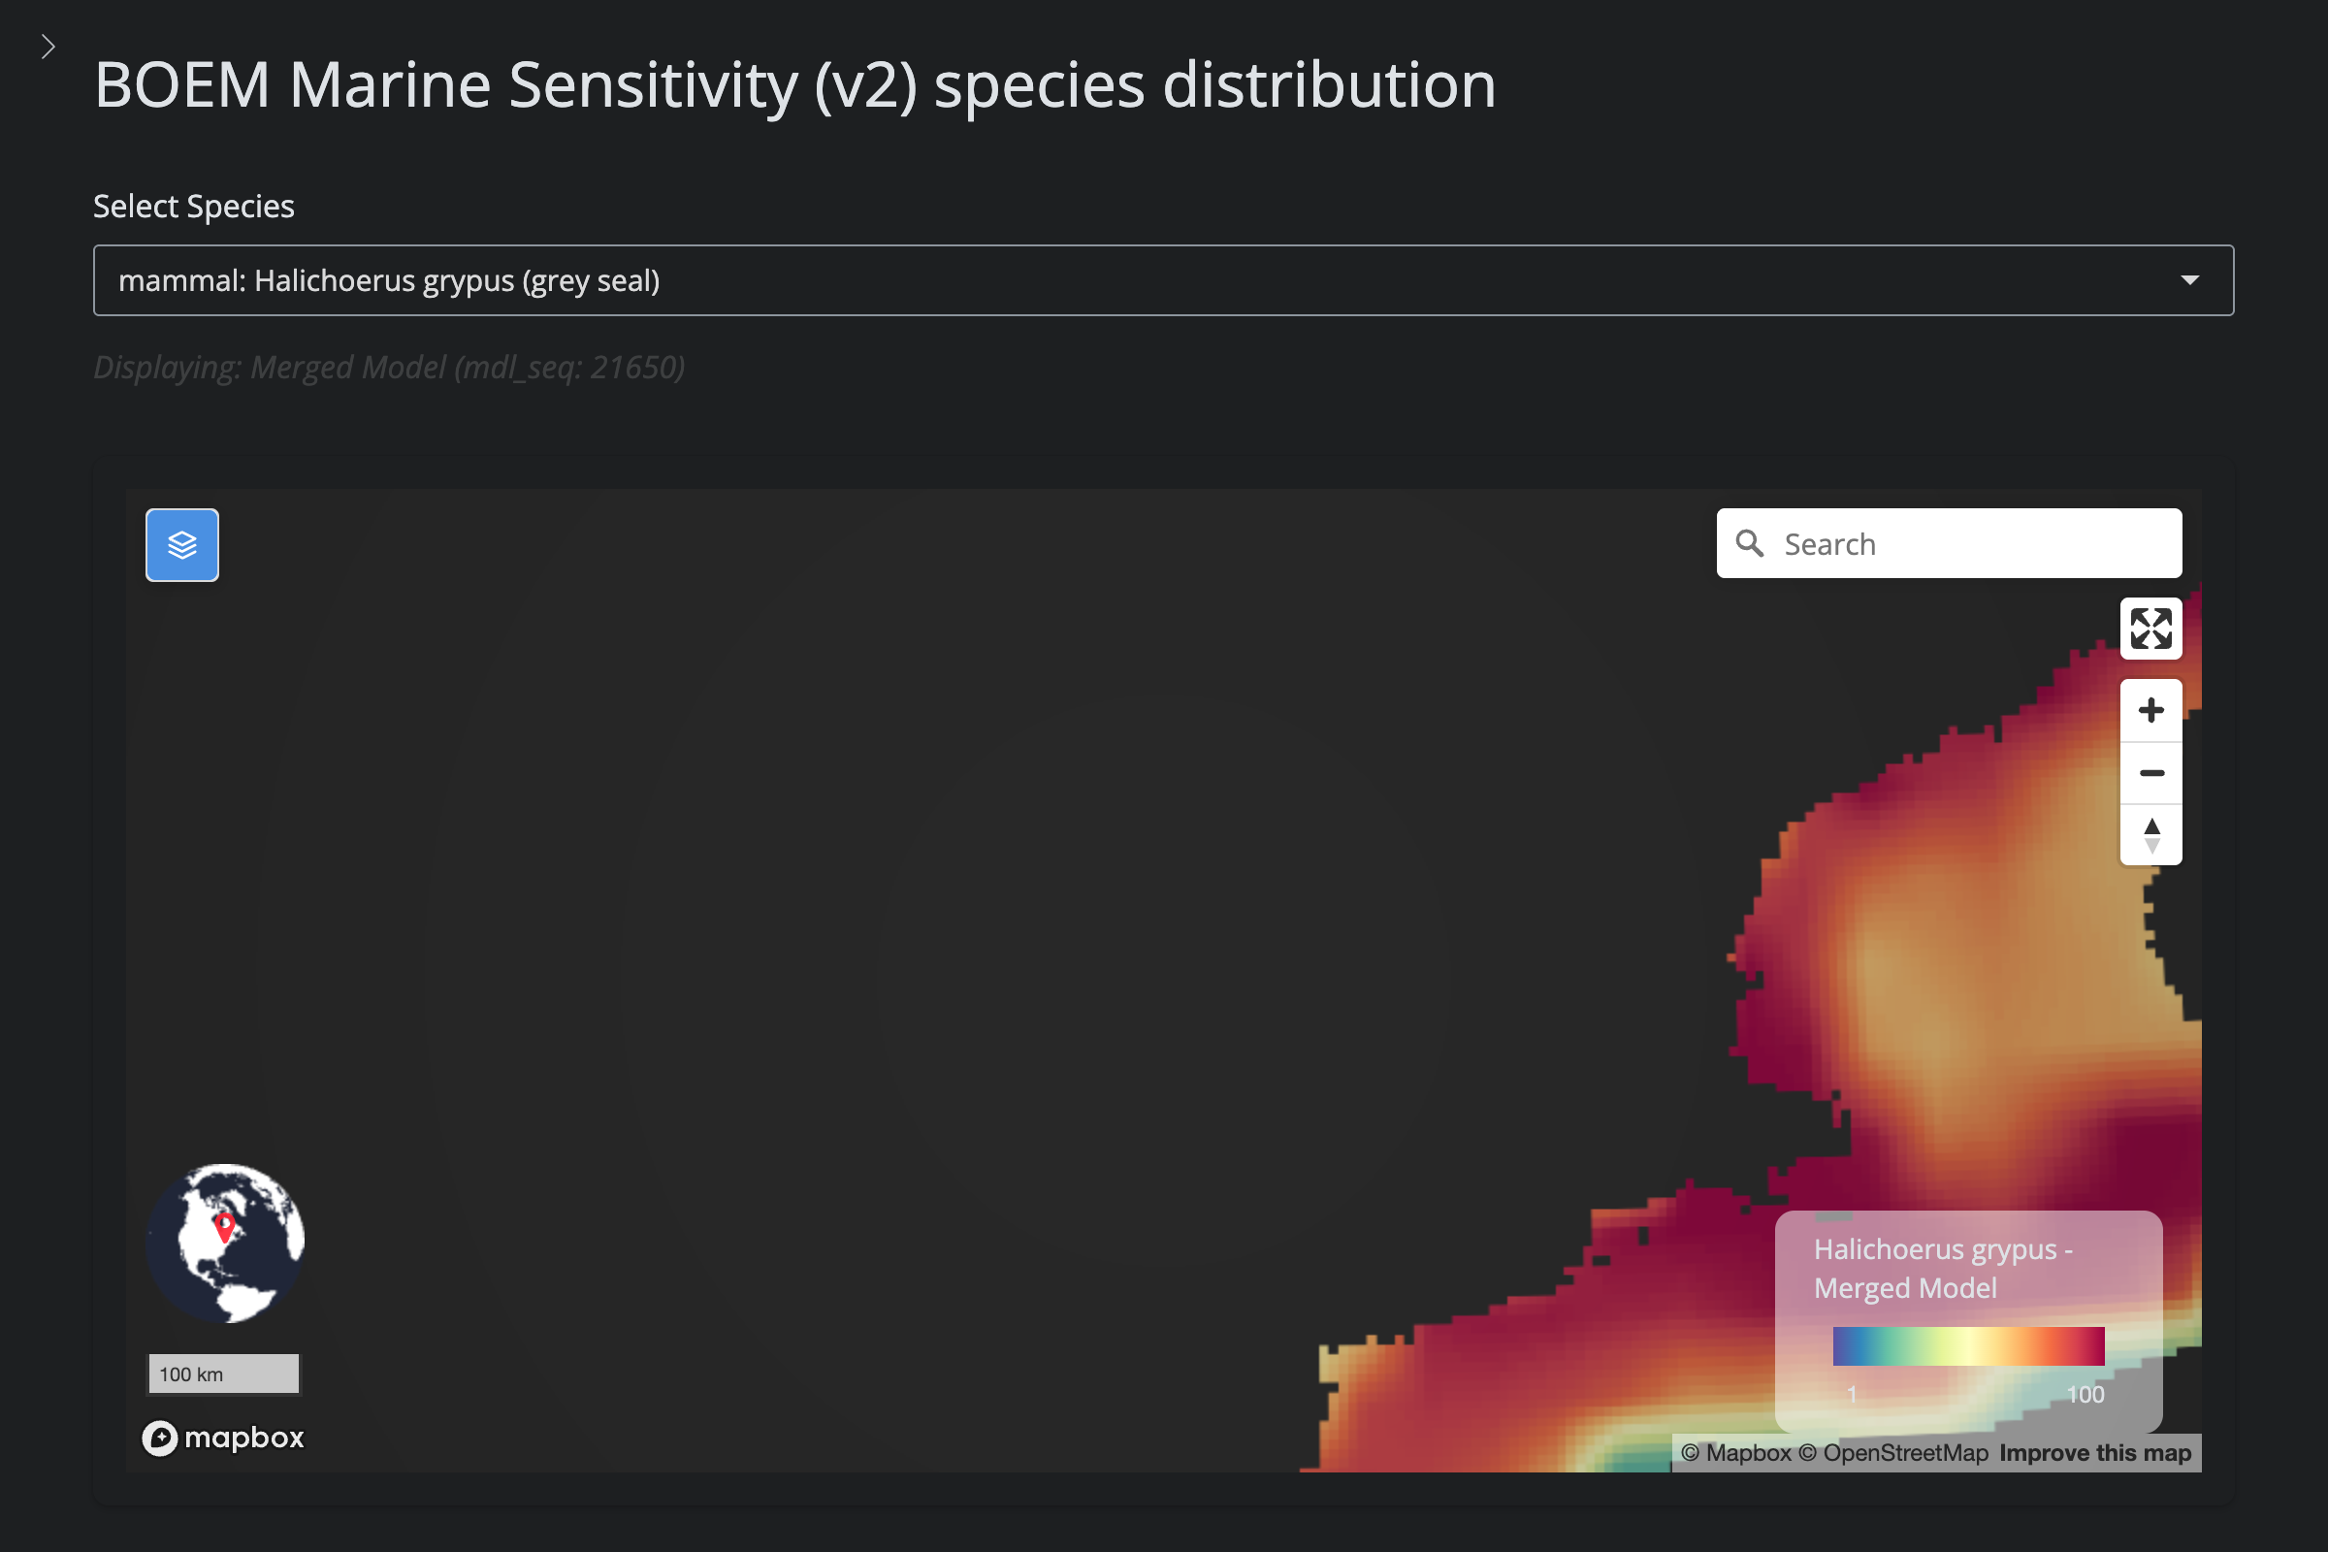Expand the collapsed sidebar chevron
Viewport: 2328px width, 1552px height.
[x=48, y=47]
